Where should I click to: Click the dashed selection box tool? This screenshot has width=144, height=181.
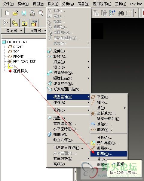point(129,13)
